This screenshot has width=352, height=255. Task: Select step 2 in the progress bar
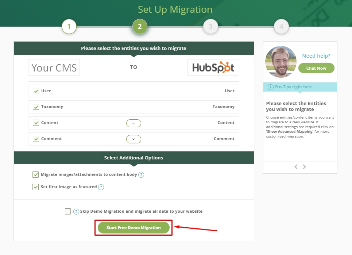(x=140, y=27)
